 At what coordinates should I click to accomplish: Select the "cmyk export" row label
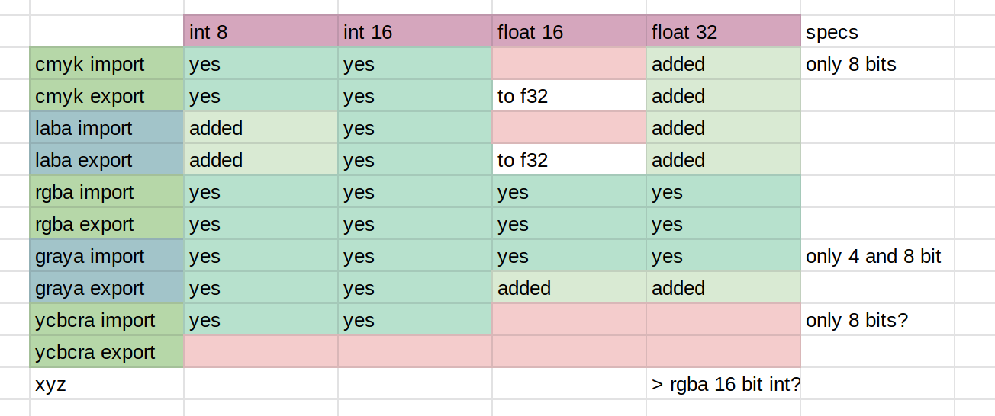(107, 96)
